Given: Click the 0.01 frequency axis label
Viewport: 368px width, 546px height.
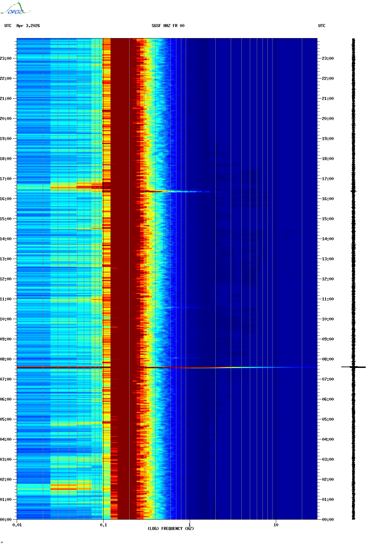Looking at the screenshot, I should [x=17, y=525].
